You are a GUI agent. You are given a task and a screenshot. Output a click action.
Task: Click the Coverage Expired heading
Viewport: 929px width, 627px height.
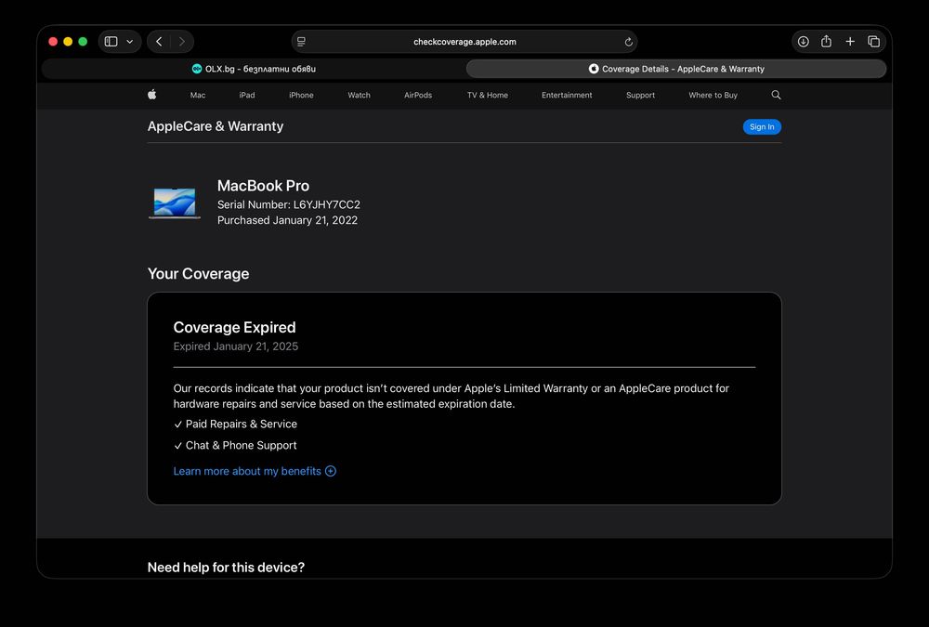point(235,327)
